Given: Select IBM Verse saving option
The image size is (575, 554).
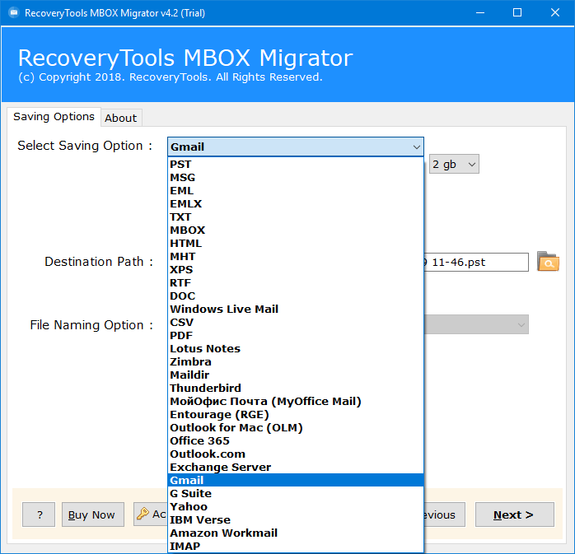Looking at the screenshot, I should 296,520.
